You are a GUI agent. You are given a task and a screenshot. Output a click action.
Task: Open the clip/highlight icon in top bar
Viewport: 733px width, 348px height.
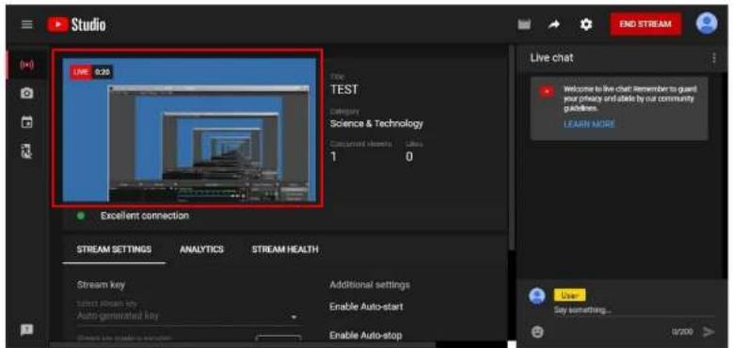(x=524, y=24)
